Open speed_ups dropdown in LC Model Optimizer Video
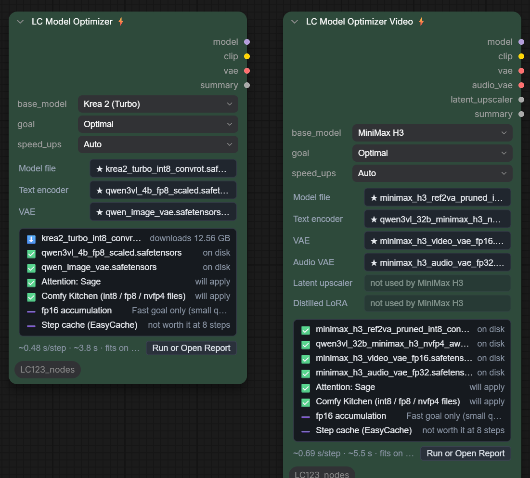 432,173
